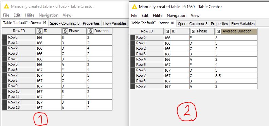The image size is (269, 126).
Task: Click the 3.5 Average Duration cell
Action: [236, 75]
